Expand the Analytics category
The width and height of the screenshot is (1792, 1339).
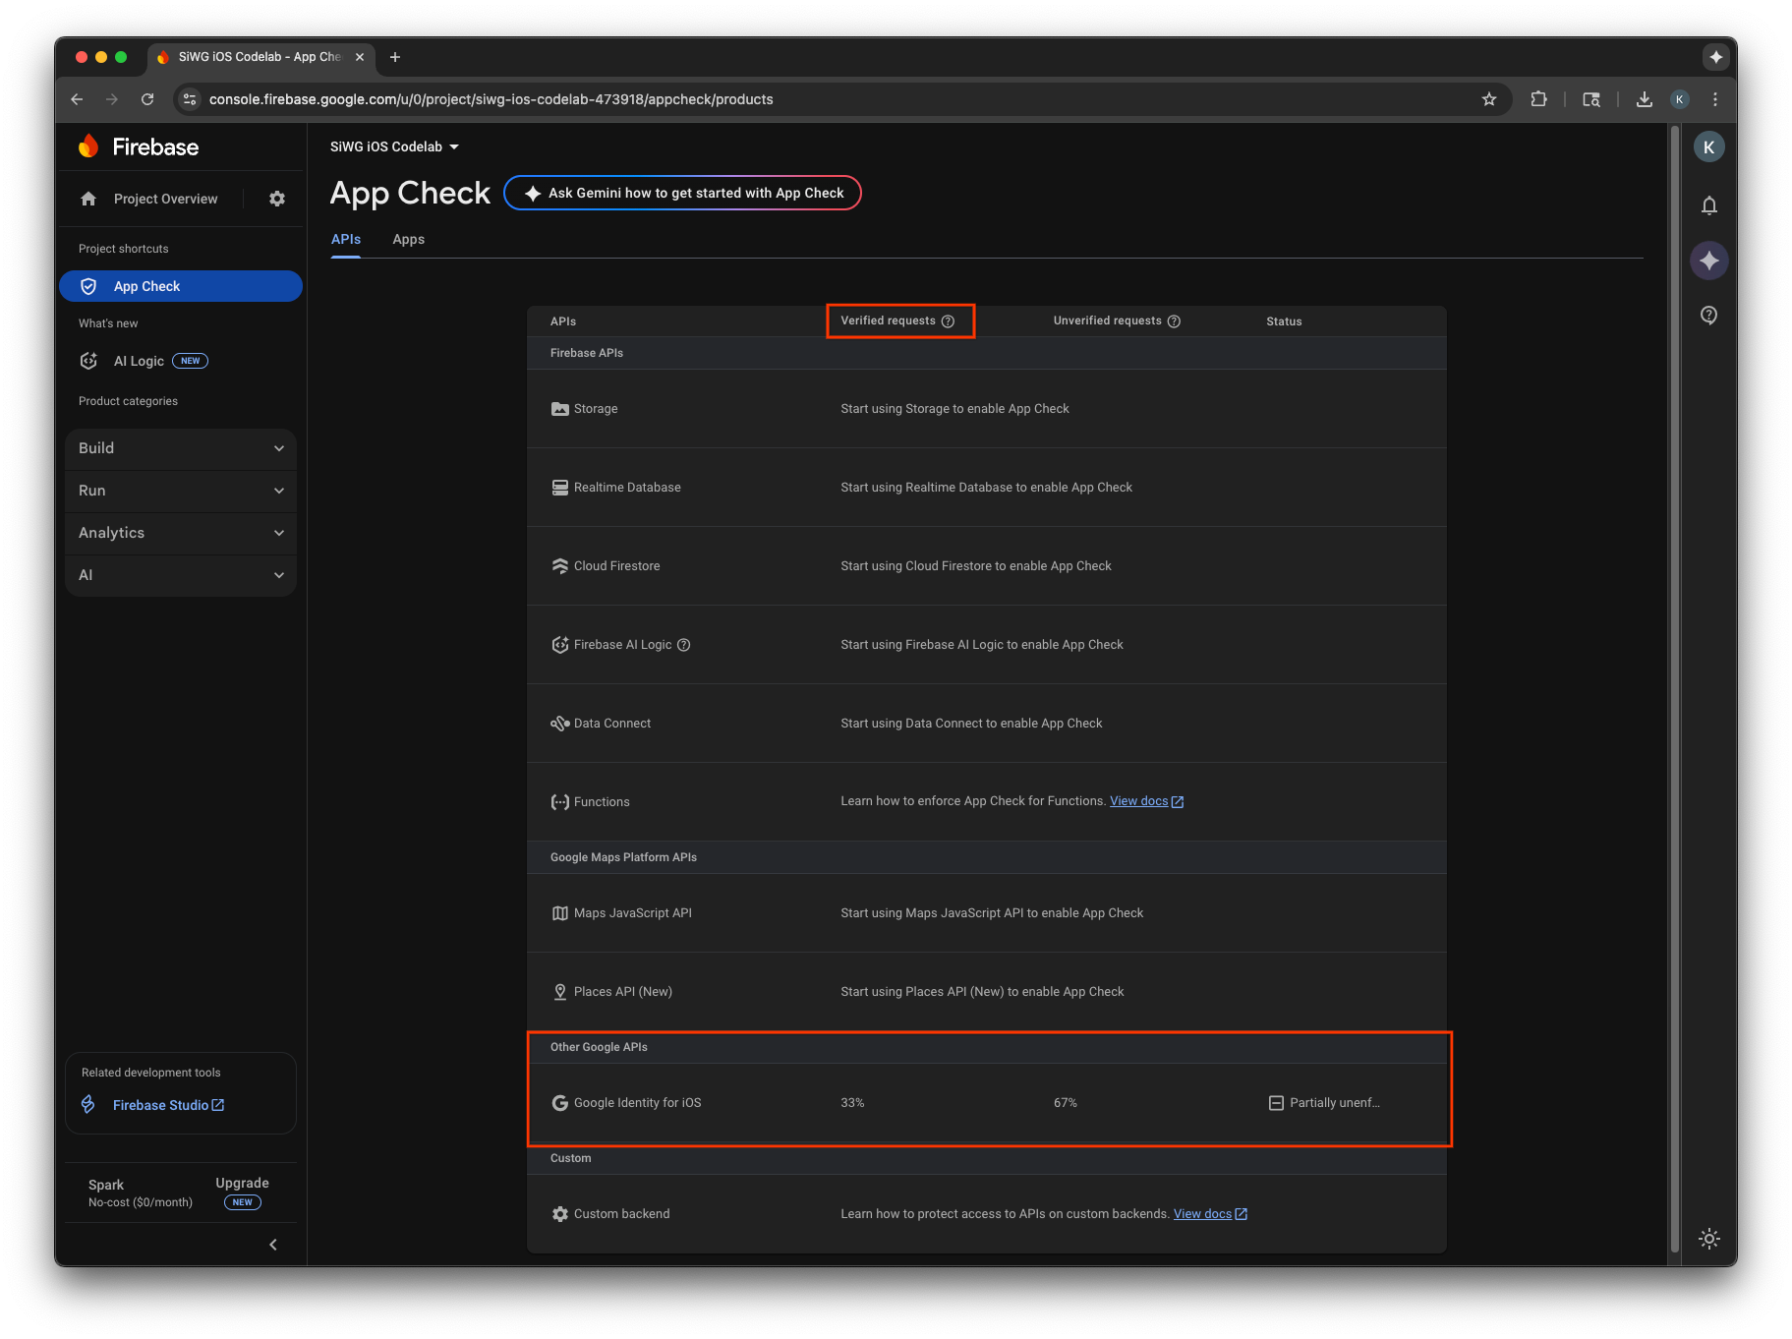(181, 532)
